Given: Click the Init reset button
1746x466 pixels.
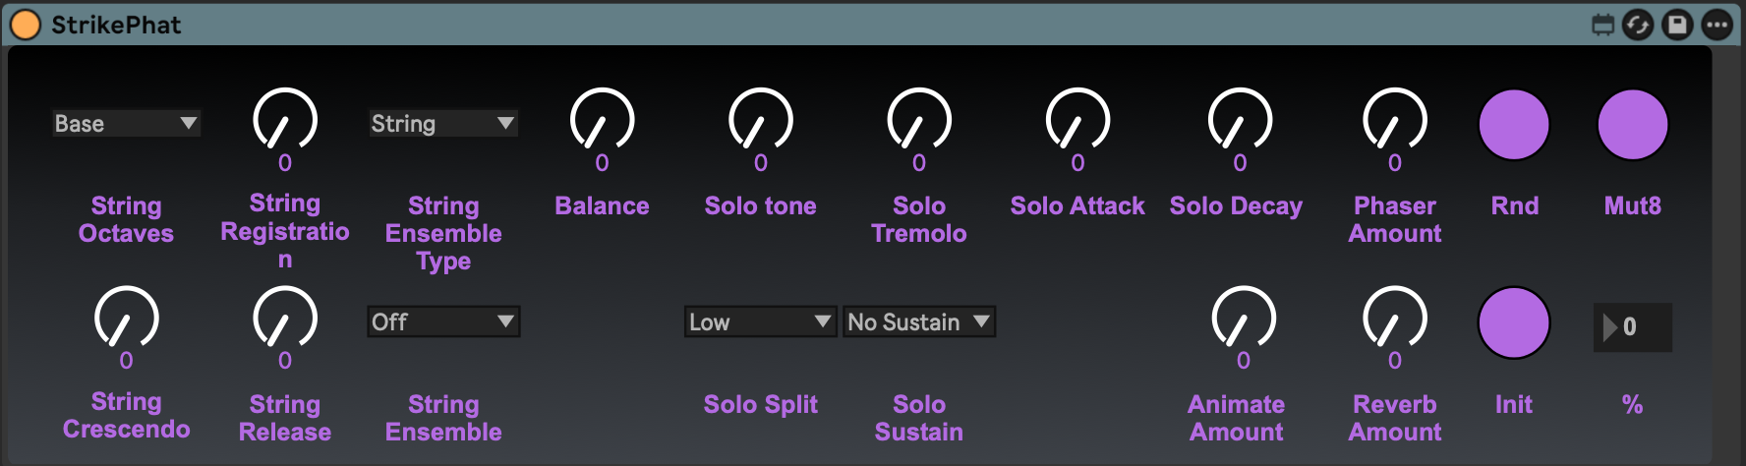Looking at the screenshot, I should (1514, 322).
